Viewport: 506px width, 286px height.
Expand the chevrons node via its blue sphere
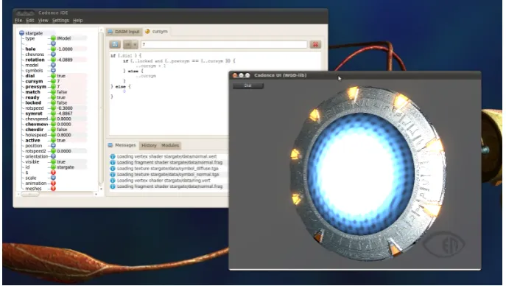[53, 55]
